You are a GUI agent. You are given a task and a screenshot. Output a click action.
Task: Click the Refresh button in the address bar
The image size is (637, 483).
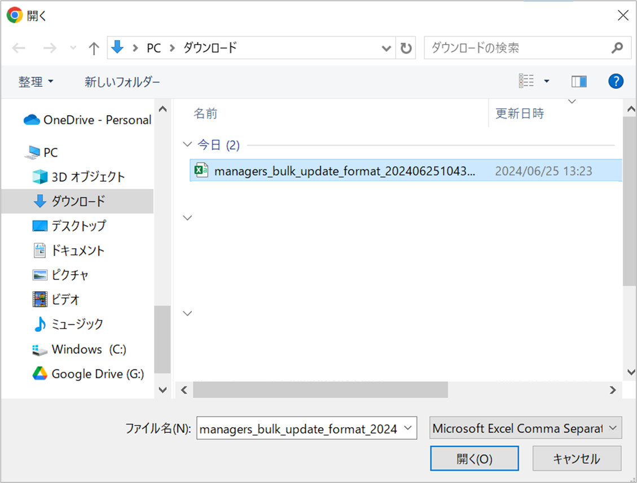[x=406, y=49]
